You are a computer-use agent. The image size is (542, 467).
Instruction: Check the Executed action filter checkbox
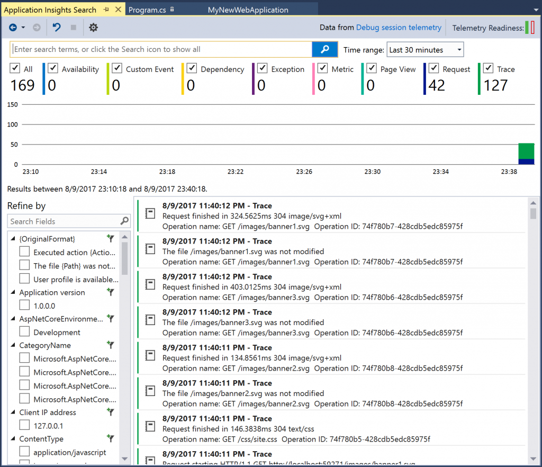pyautogui.click(x=24, y=252)
